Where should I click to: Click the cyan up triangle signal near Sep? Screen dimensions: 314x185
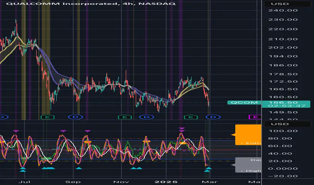pyautogui.click(x=79, y=168)
